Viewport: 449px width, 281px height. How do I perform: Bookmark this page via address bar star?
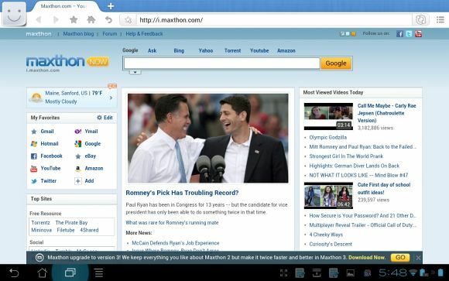(128, 20)
